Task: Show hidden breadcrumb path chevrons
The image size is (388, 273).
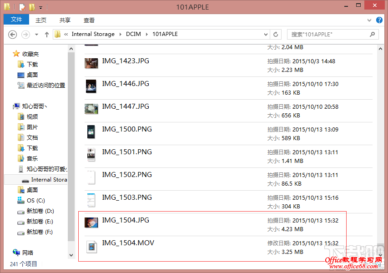Action: coord(66,35)
